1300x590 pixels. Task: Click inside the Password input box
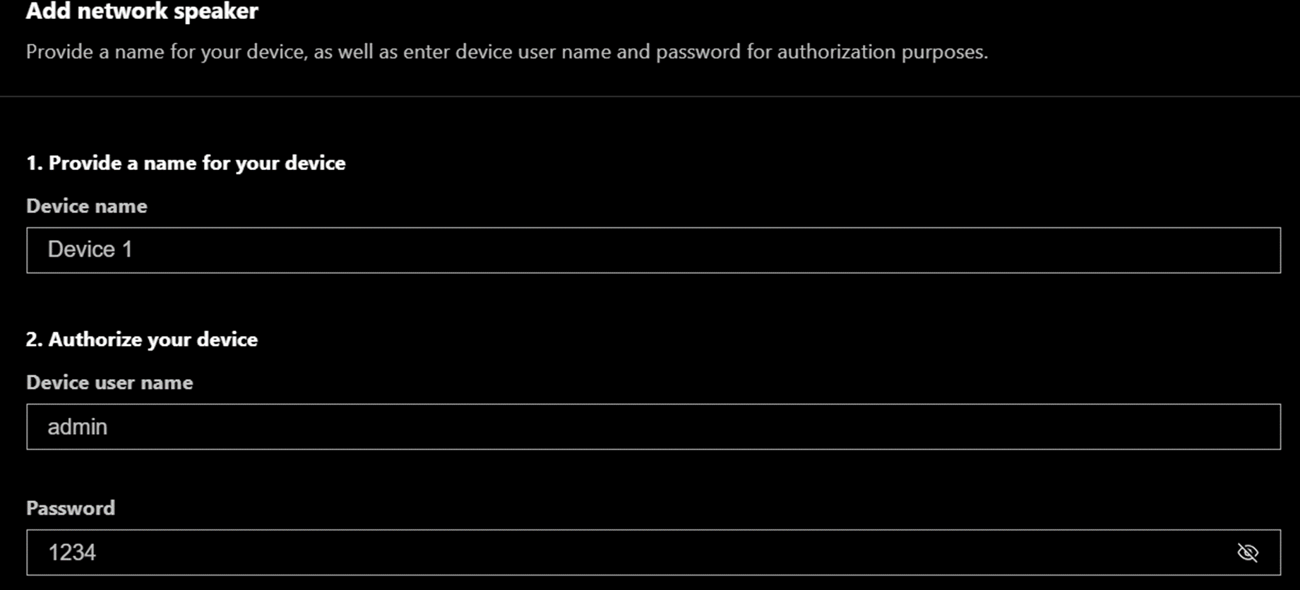[636, 553]
